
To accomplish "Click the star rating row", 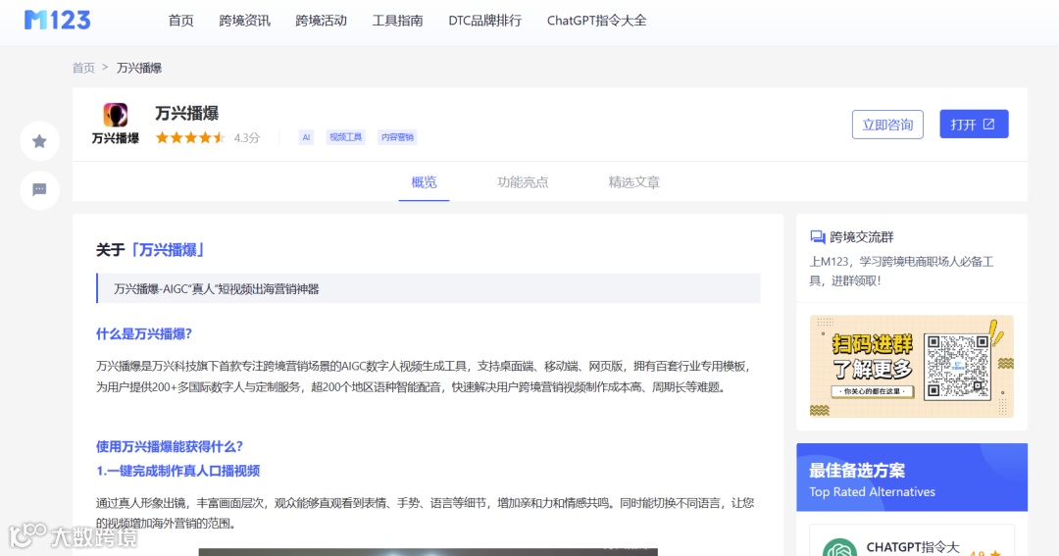I will (190, 138).
